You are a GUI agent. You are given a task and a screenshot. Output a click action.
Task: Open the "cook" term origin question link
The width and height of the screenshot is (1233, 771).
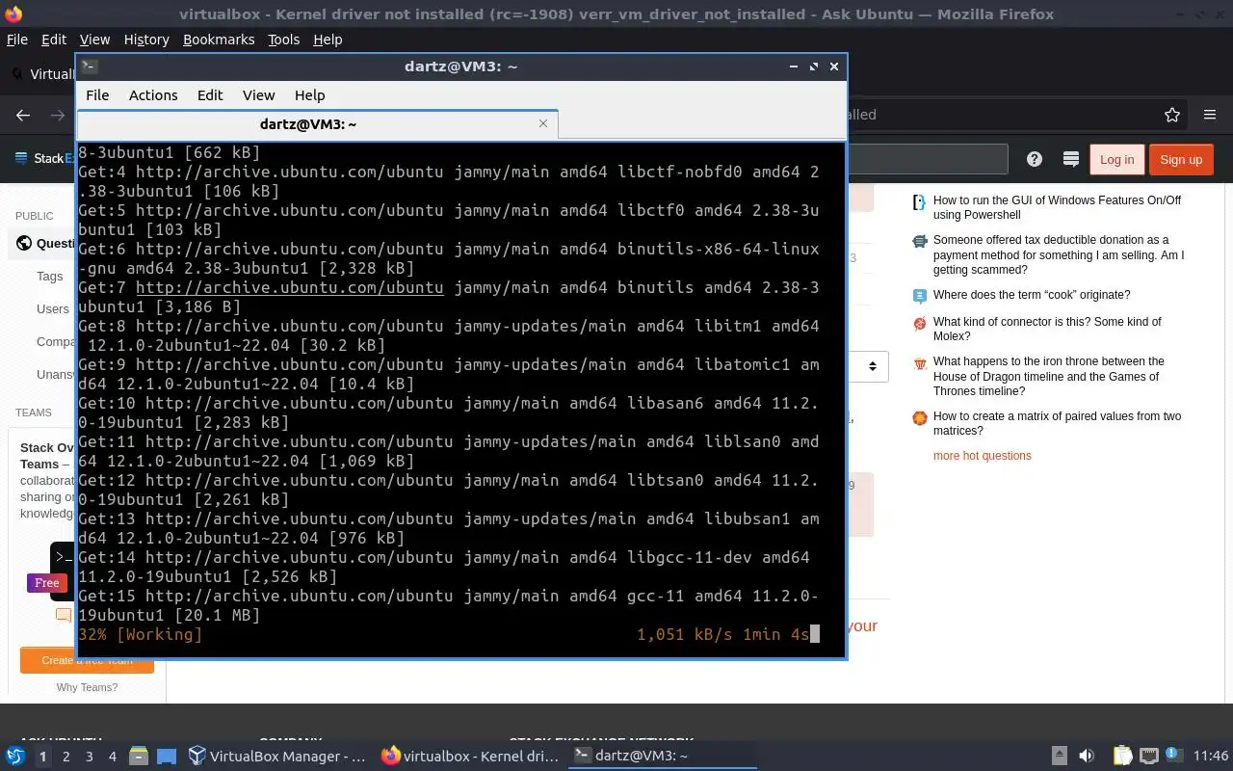[1032, 295]
